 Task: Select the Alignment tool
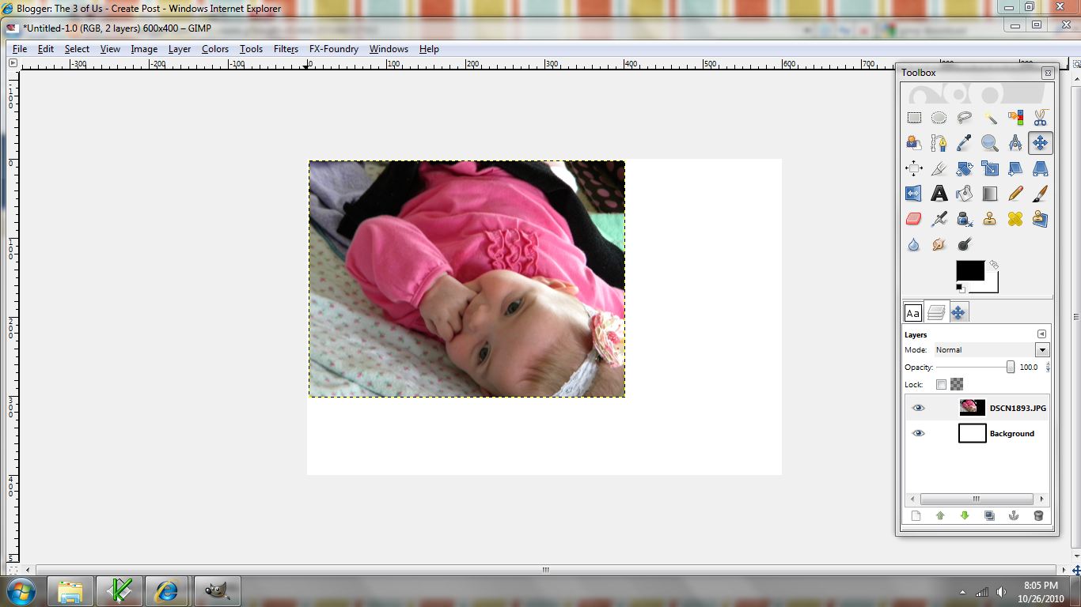point(914,168)
